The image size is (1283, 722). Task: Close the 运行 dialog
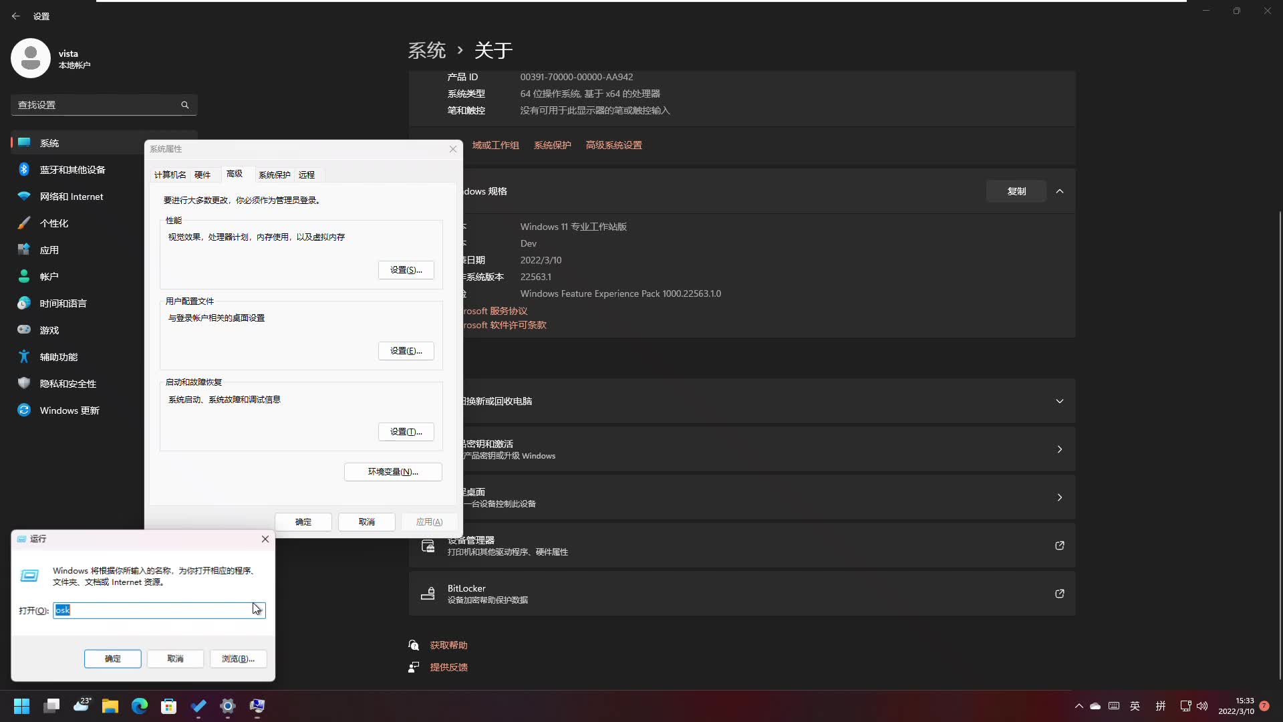click(265, 539)
